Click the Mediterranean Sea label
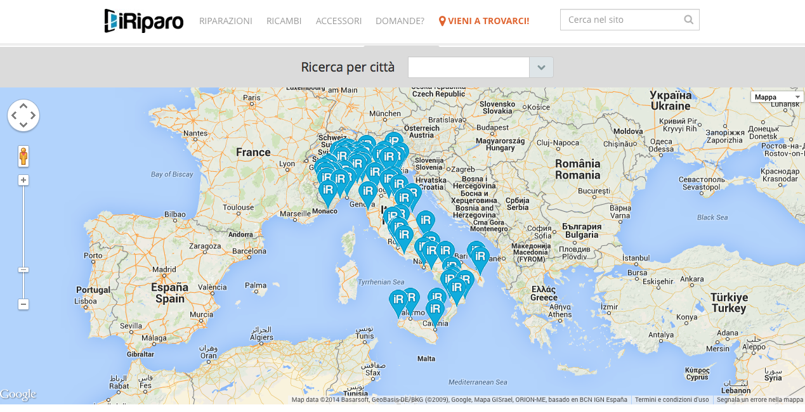 [478, 382]
